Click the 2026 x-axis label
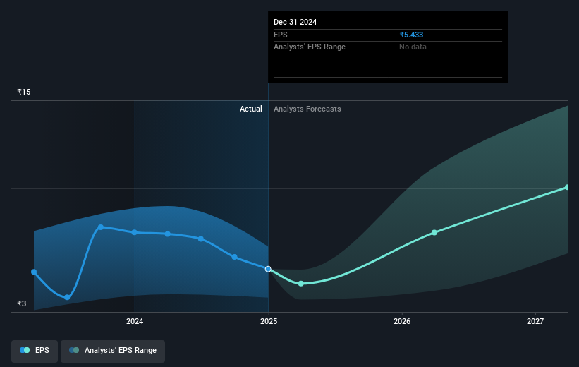Screen dimensions: 579x367 tap(402, 322)
